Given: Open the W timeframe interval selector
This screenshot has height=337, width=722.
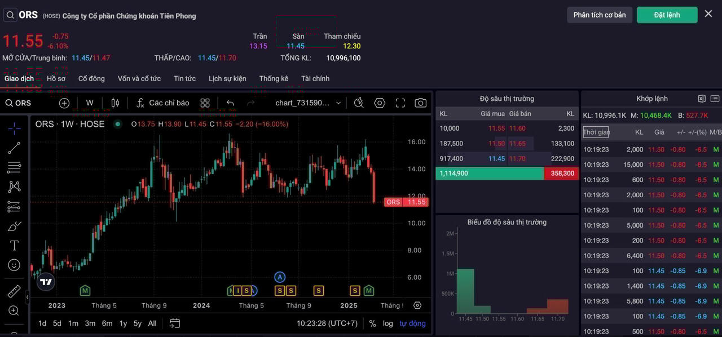Looking at the screenshot, I should [x=90, y=103].
